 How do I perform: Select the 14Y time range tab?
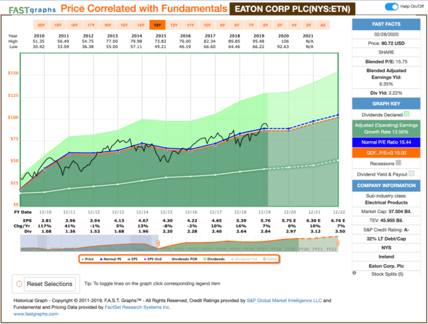(140, 25)
